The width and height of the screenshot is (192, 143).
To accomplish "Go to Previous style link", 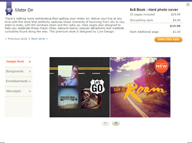I will pos(16,39).
